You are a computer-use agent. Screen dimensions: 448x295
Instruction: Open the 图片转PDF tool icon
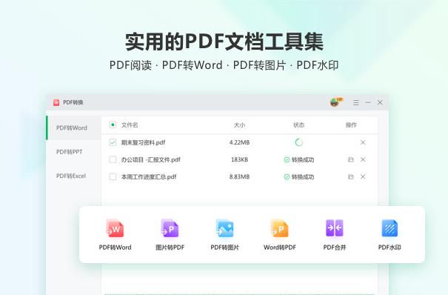pos(170,228)
